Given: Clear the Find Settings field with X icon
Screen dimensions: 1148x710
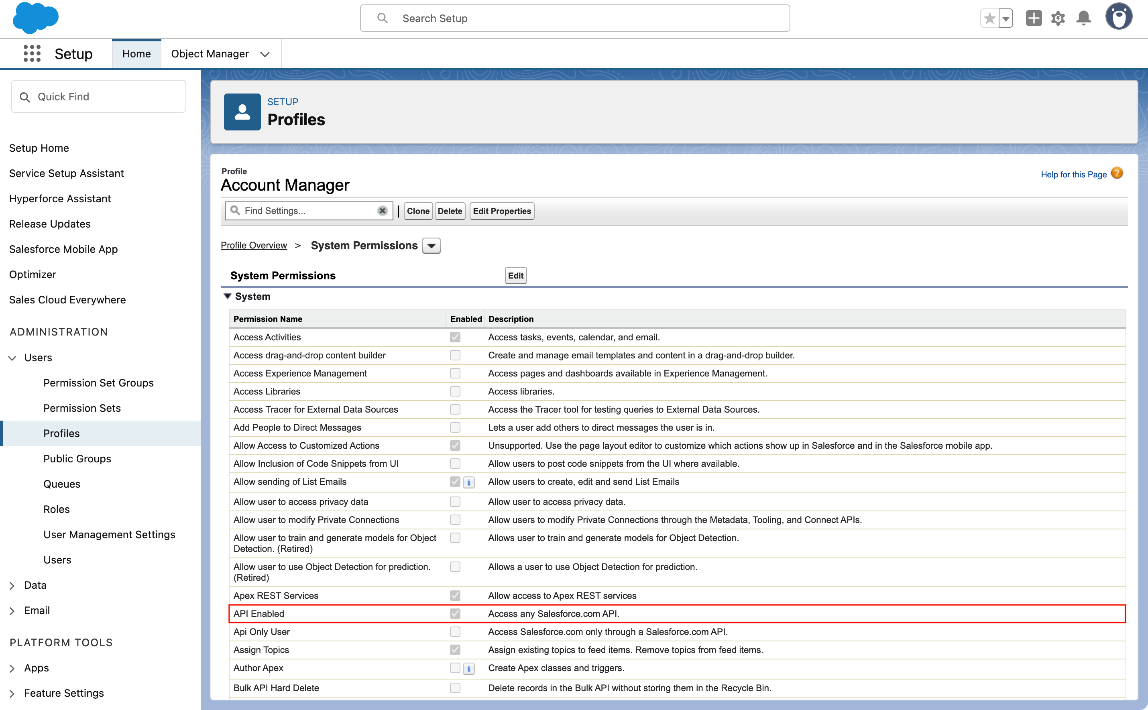Looking at the screenshot, I should tap(382, 211).
